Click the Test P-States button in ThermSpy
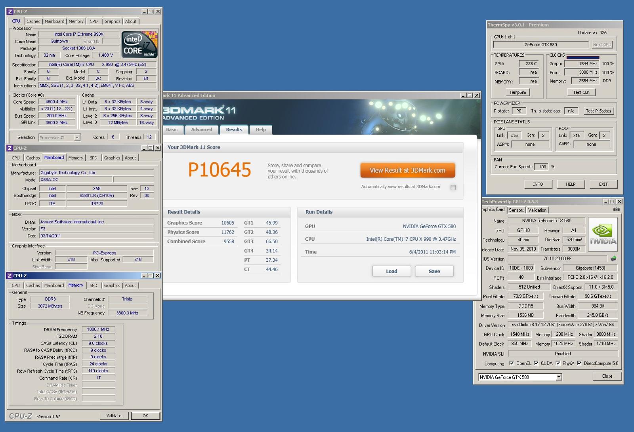The image size is (634, 432). coord(598,111)
